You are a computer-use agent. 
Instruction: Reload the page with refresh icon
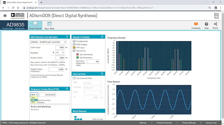13,8
